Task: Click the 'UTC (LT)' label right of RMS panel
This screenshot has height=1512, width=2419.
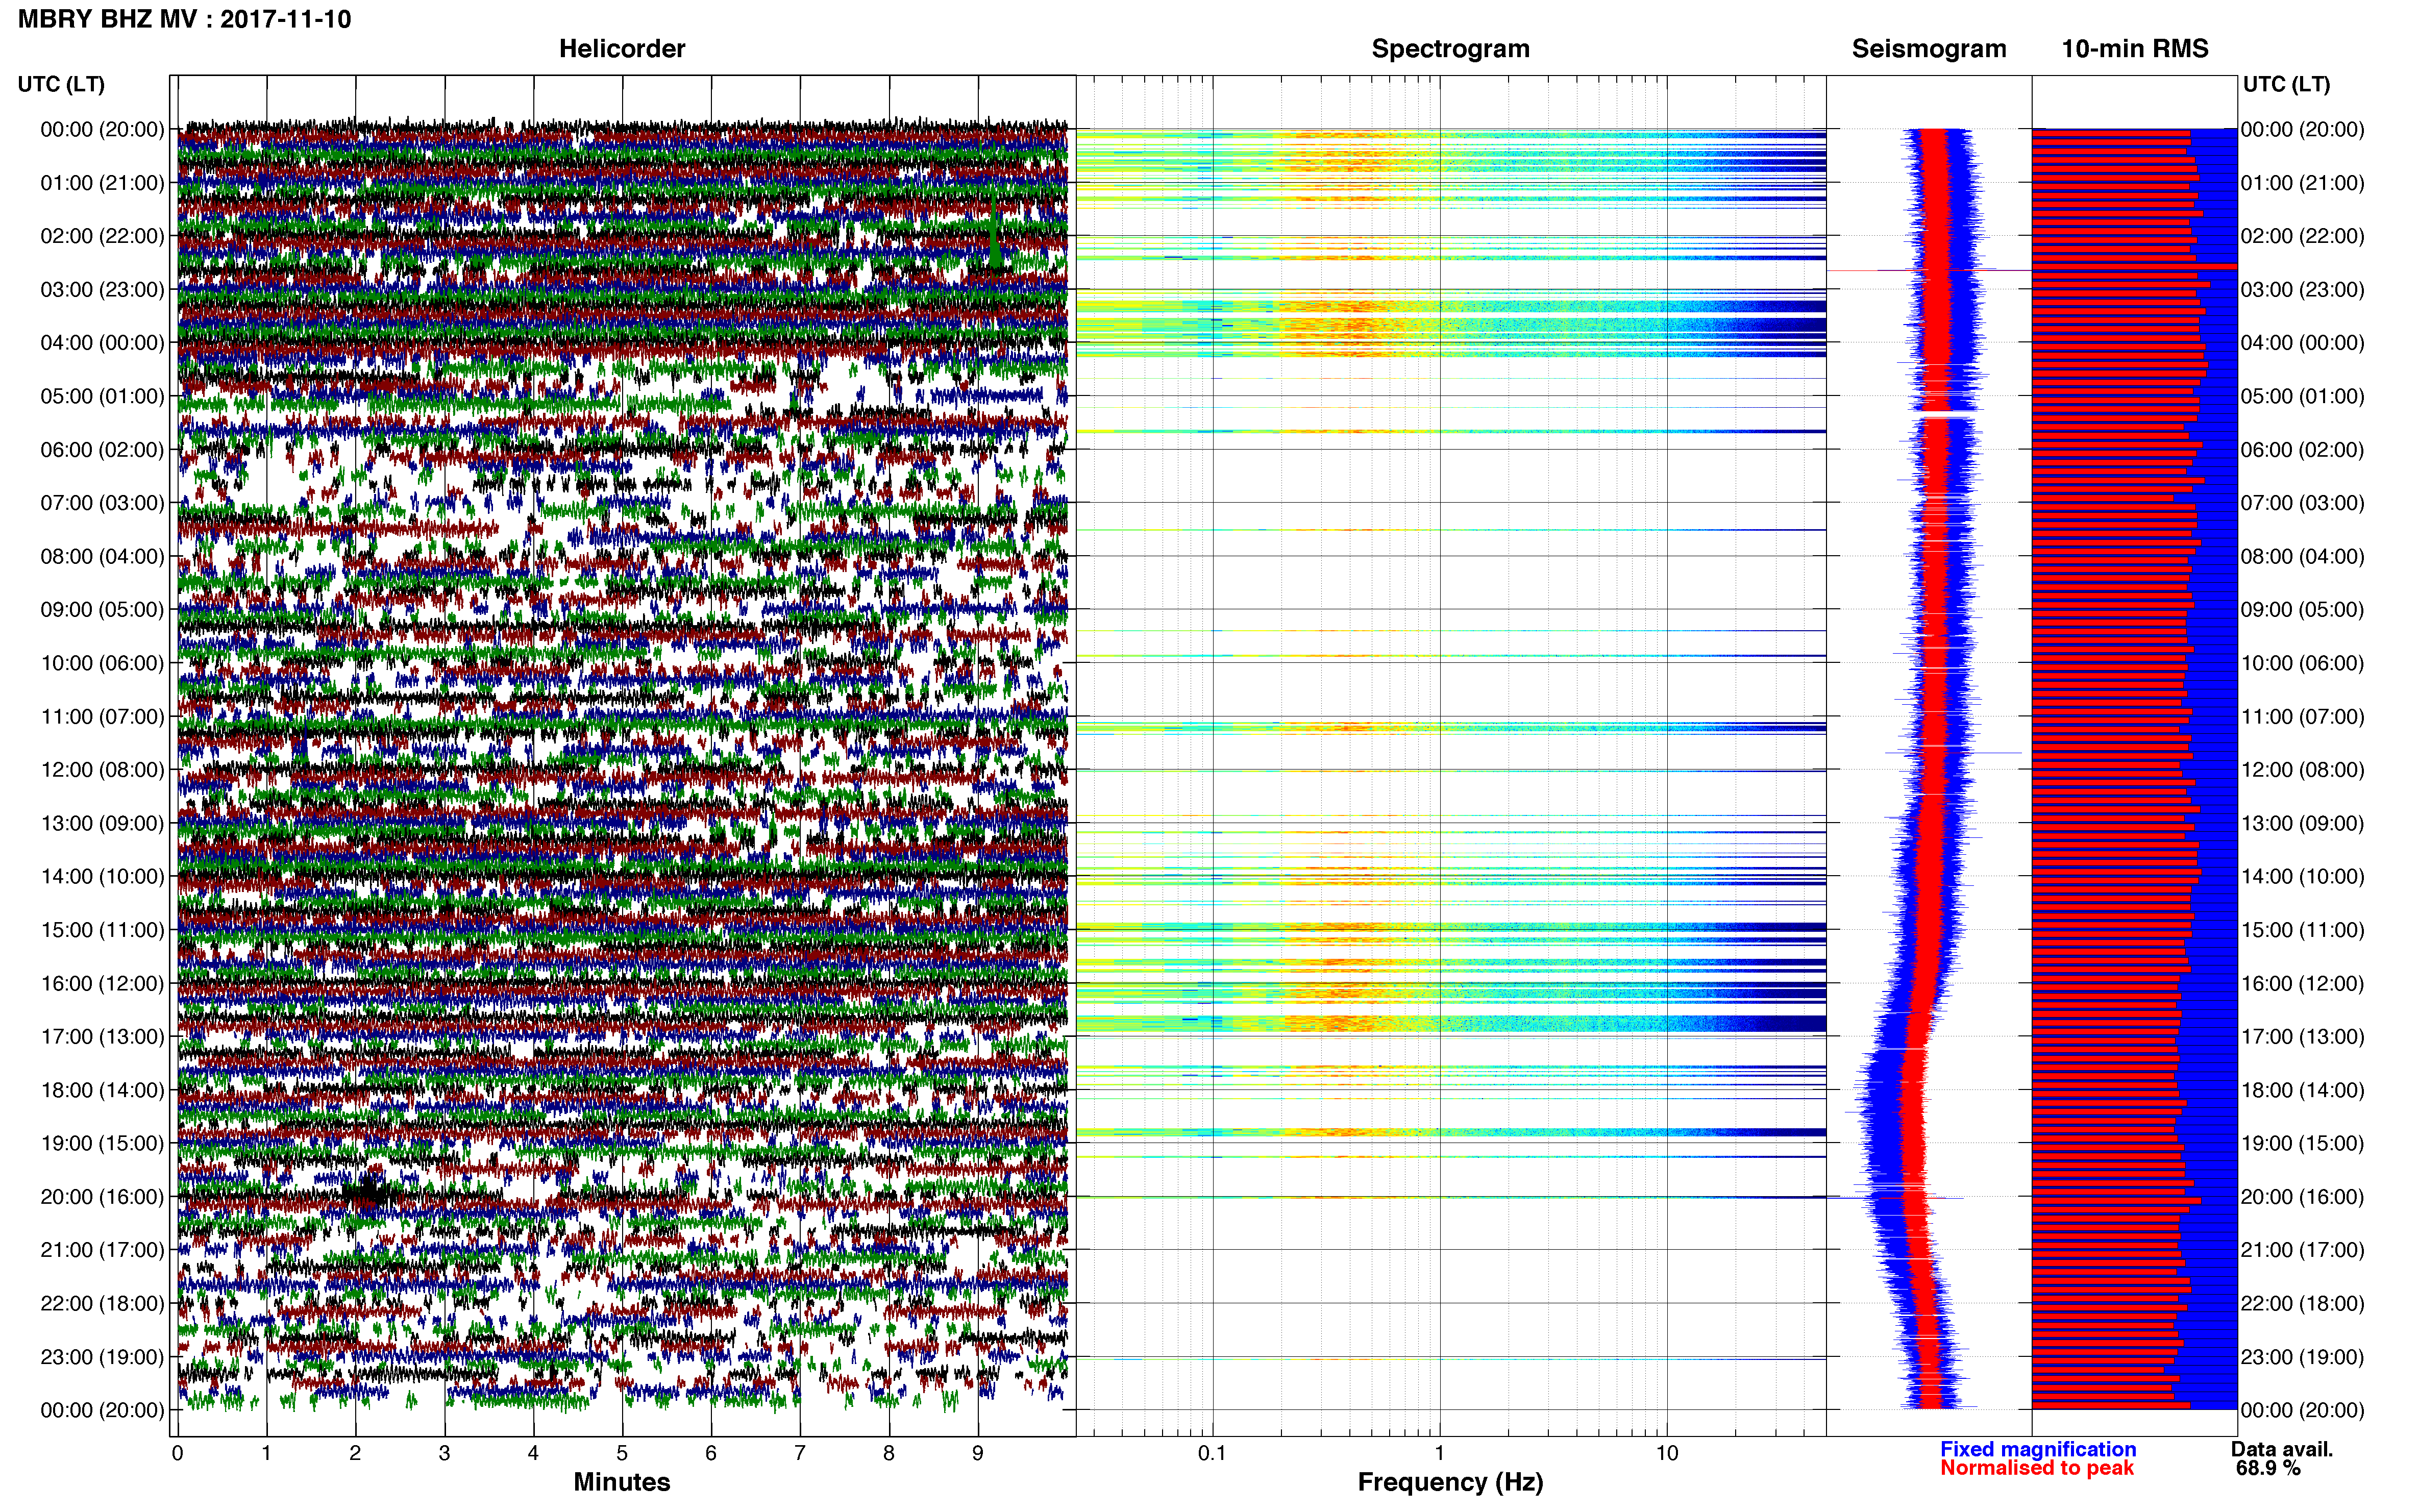Action: click(2286, 84)
